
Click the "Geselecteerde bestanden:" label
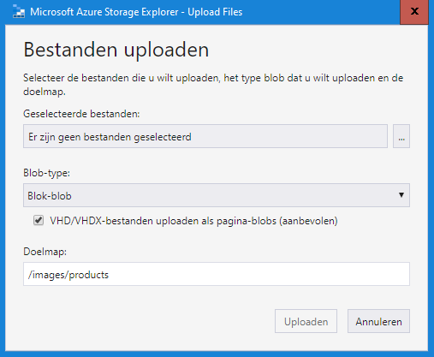tap(81, 114)
